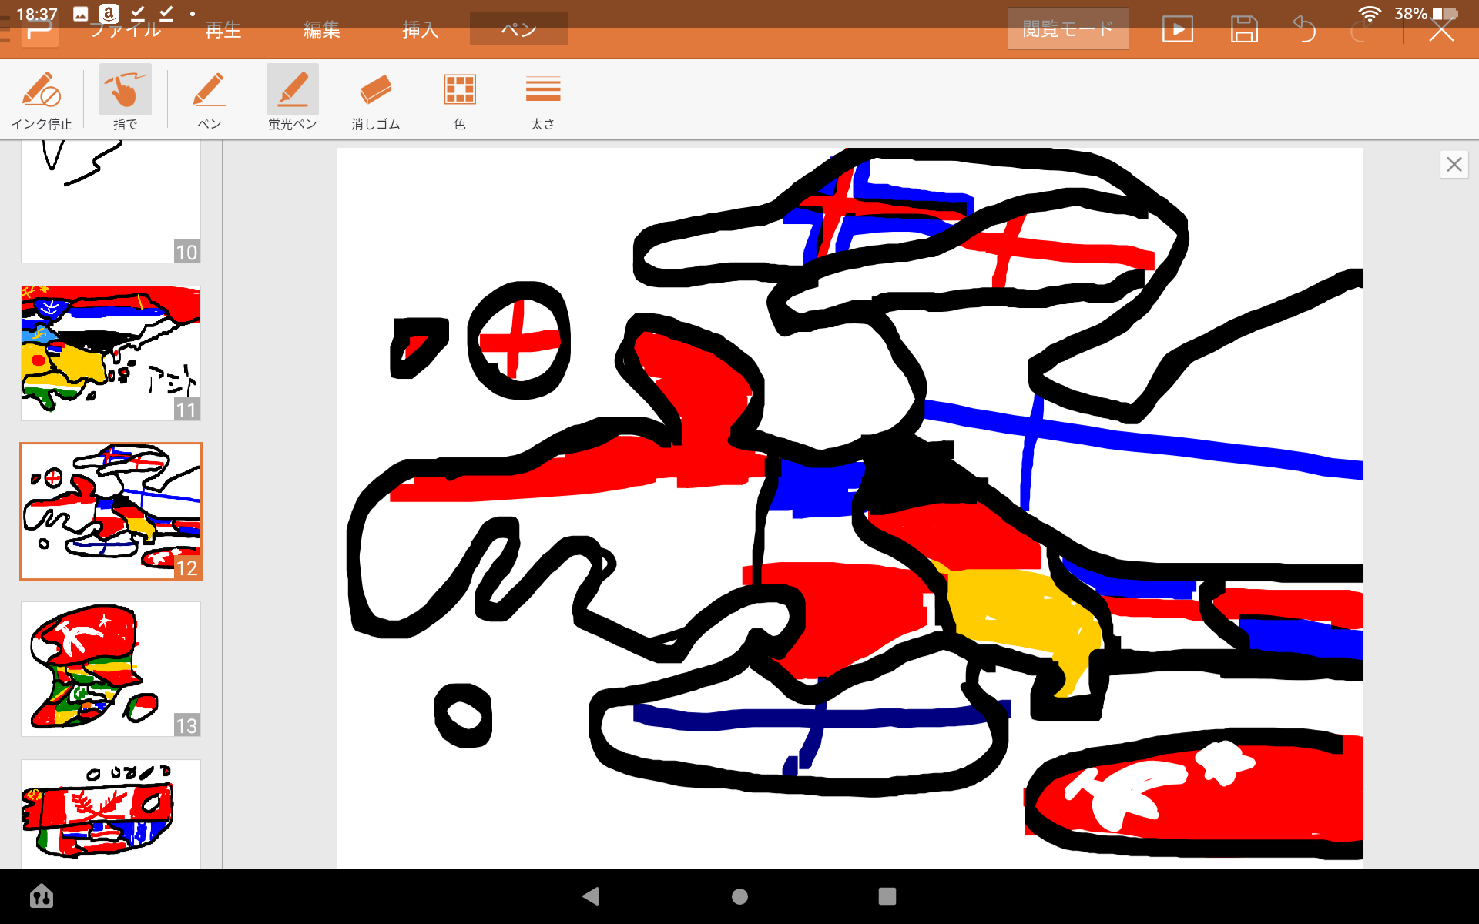Select the slide thumbnail below slide 13
The image size is (1479, 924).
coord(111,814)
